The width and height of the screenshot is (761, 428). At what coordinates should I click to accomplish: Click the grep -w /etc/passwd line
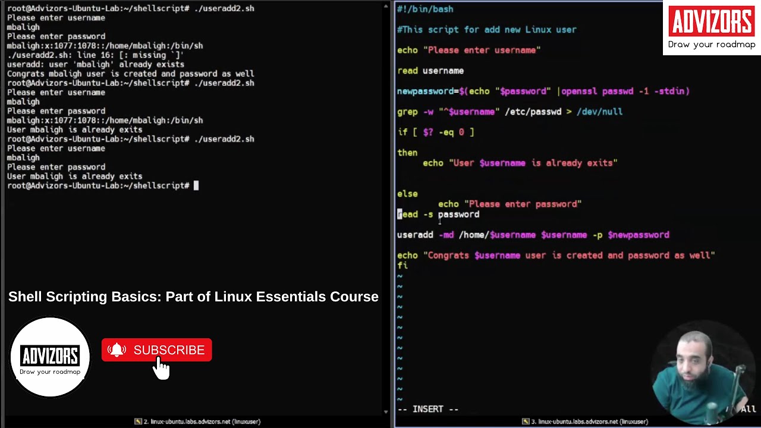(510, 112)
